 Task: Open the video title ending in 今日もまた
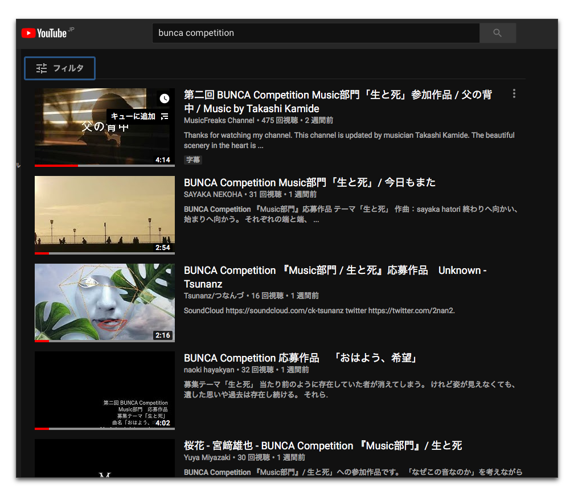310,182
